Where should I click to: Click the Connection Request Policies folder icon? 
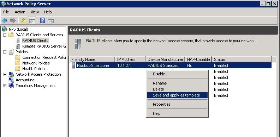click(x=18, y=57)
